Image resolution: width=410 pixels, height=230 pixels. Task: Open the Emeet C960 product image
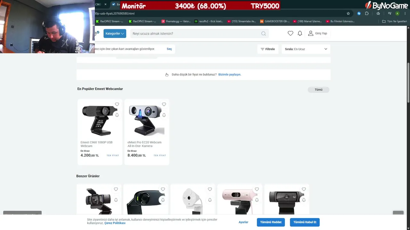coord(100,120)
